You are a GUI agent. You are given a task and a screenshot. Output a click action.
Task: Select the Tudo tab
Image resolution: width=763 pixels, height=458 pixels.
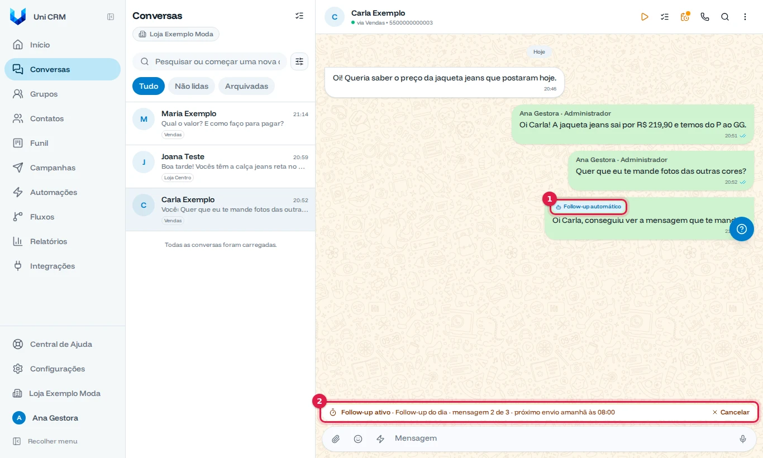[149, 86]
